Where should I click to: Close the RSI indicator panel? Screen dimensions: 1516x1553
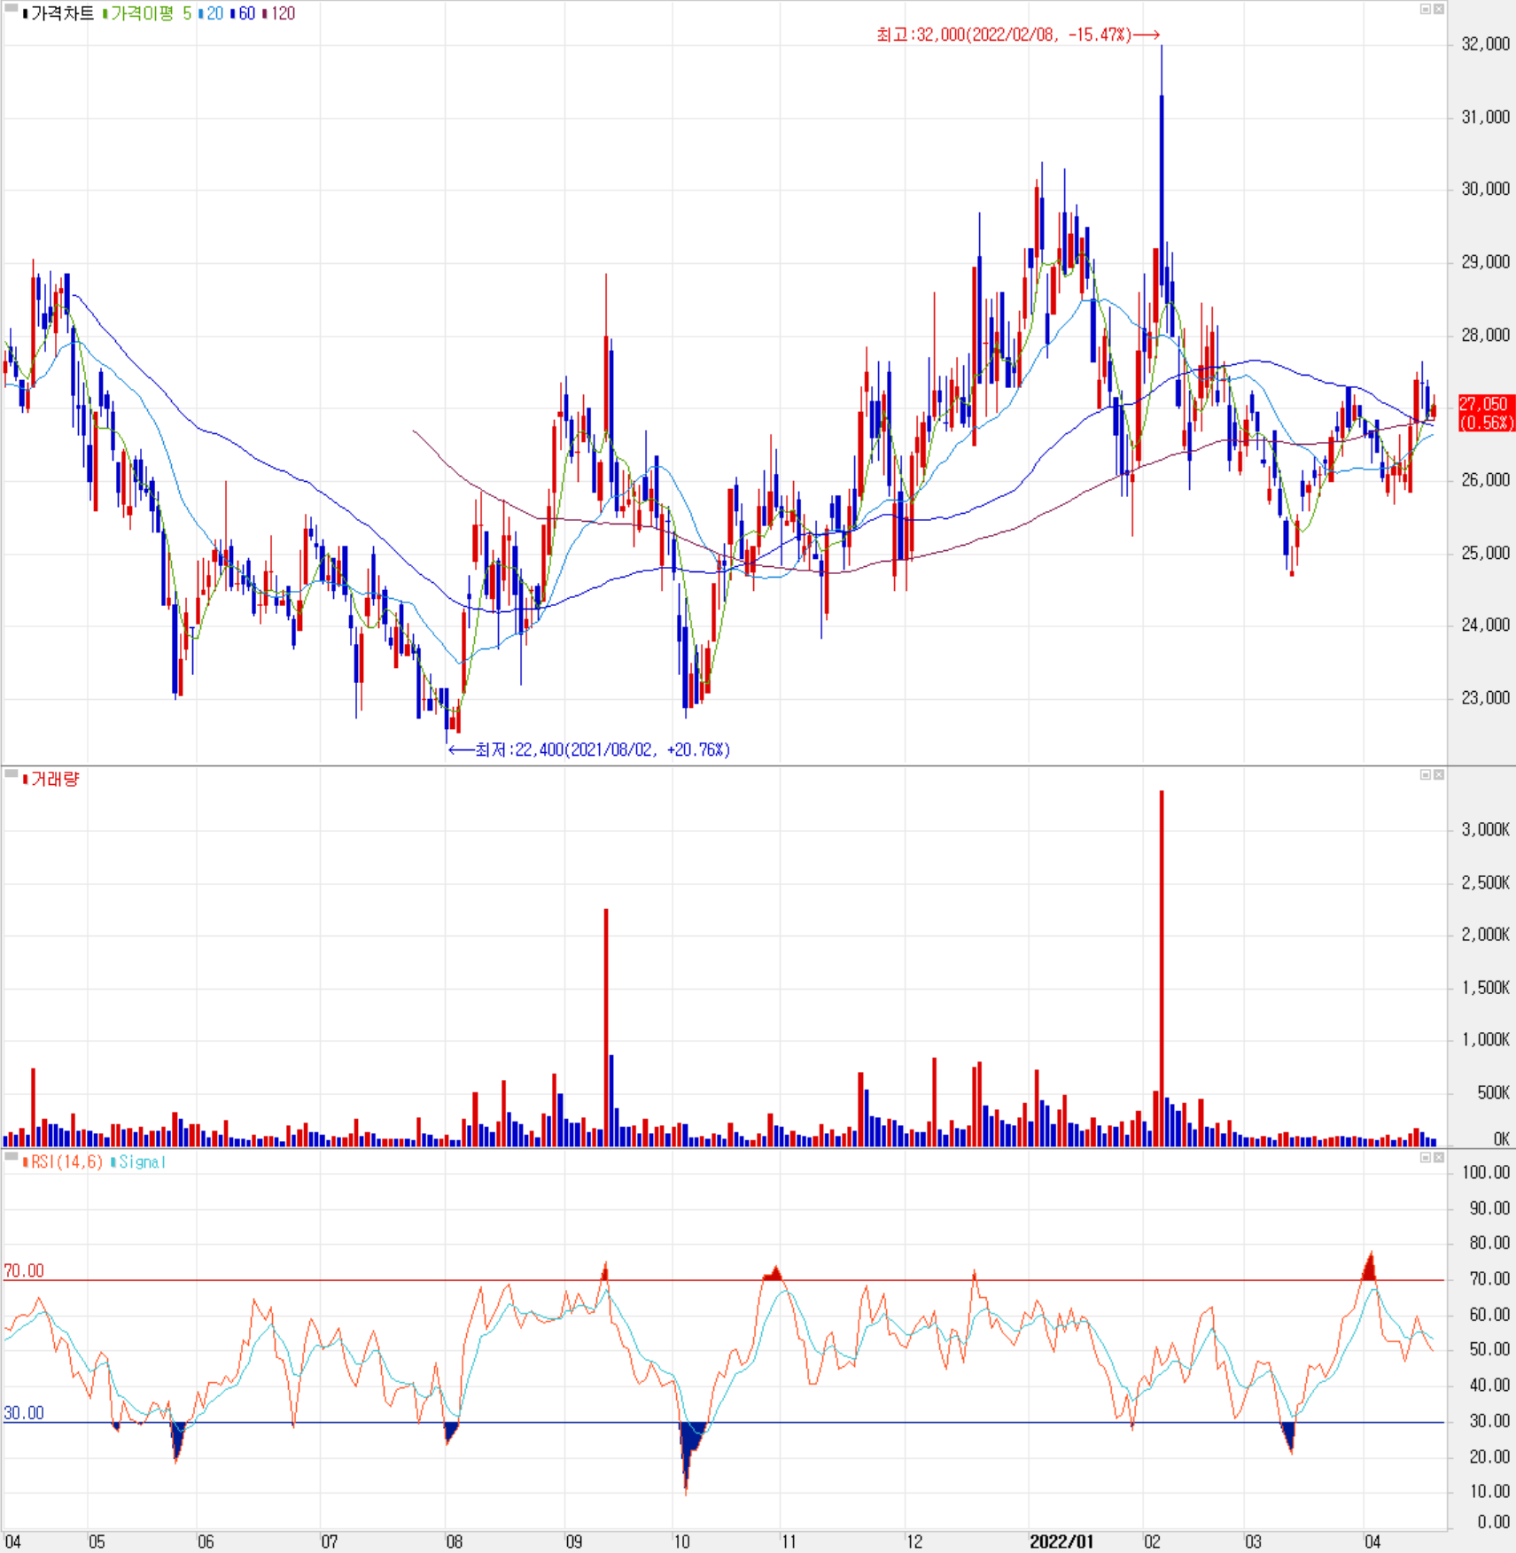1439,1157
